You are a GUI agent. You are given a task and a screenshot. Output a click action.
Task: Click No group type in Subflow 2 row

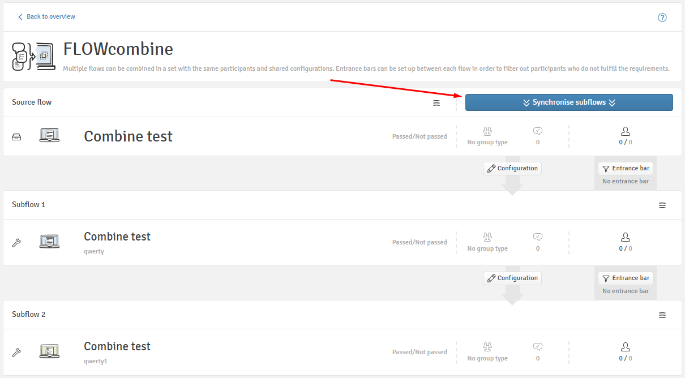point(487,359)
